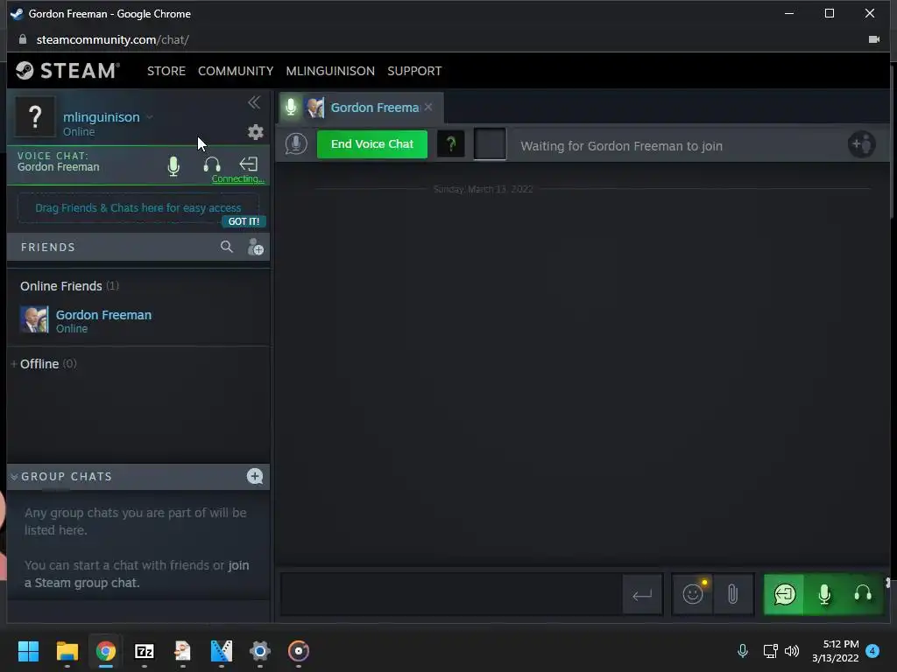
Task: Mute headphones in the voice chat sidebar panel
Action: [212, 164]
